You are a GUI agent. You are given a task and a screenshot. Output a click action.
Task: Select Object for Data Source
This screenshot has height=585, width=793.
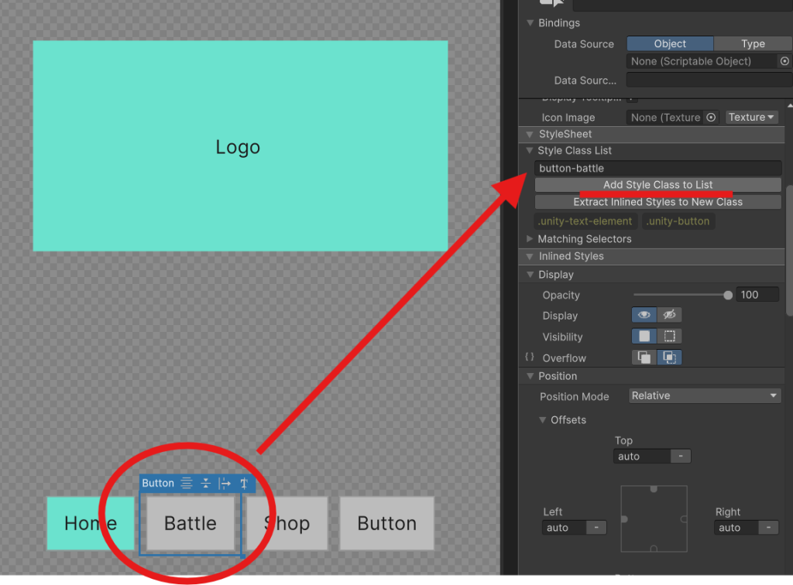pyautogui.click(x=670, y=44)
